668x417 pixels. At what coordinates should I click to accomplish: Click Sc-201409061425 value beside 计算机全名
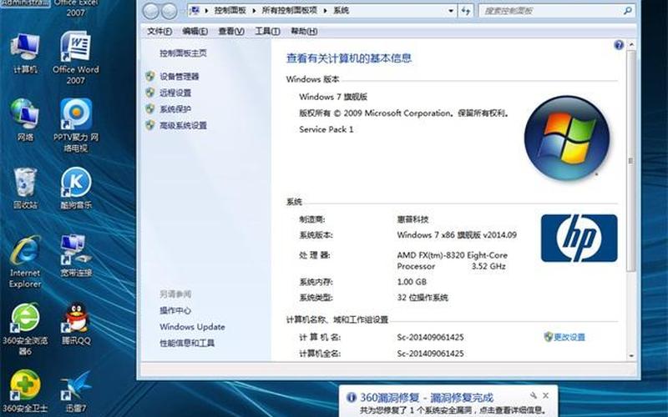[x=430, y=354]
